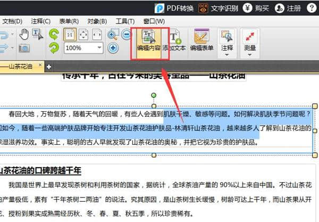Click text '我国是世界上最早发现茶树' in second paragraph
This screenshot has width=319, height=222.
tap(48, 185)
